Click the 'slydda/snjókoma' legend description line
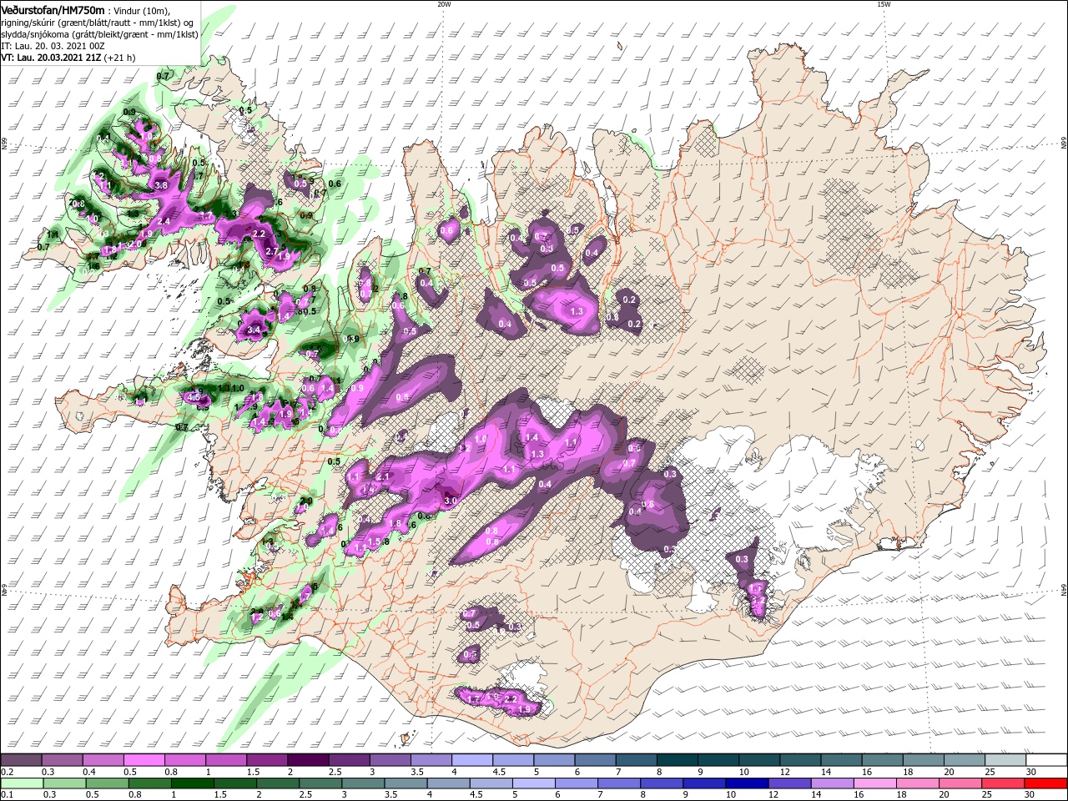The height and width of the screenshot is (801, 1068). (x=98, y=34)
